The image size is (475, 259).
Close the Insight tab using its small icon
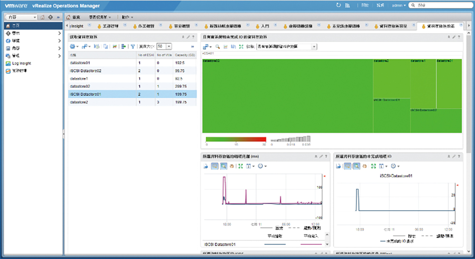tap(89, 25)
